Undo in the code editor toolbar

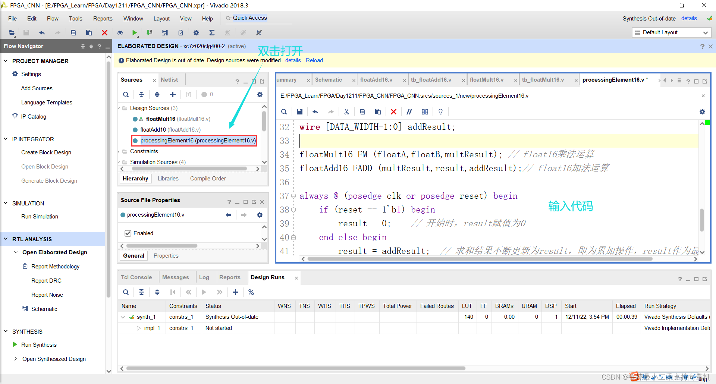[315, 112]
